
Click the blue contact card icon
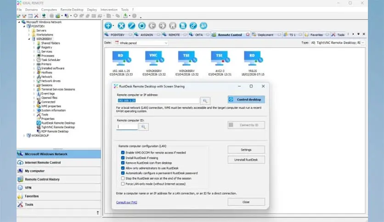point(203,25)
